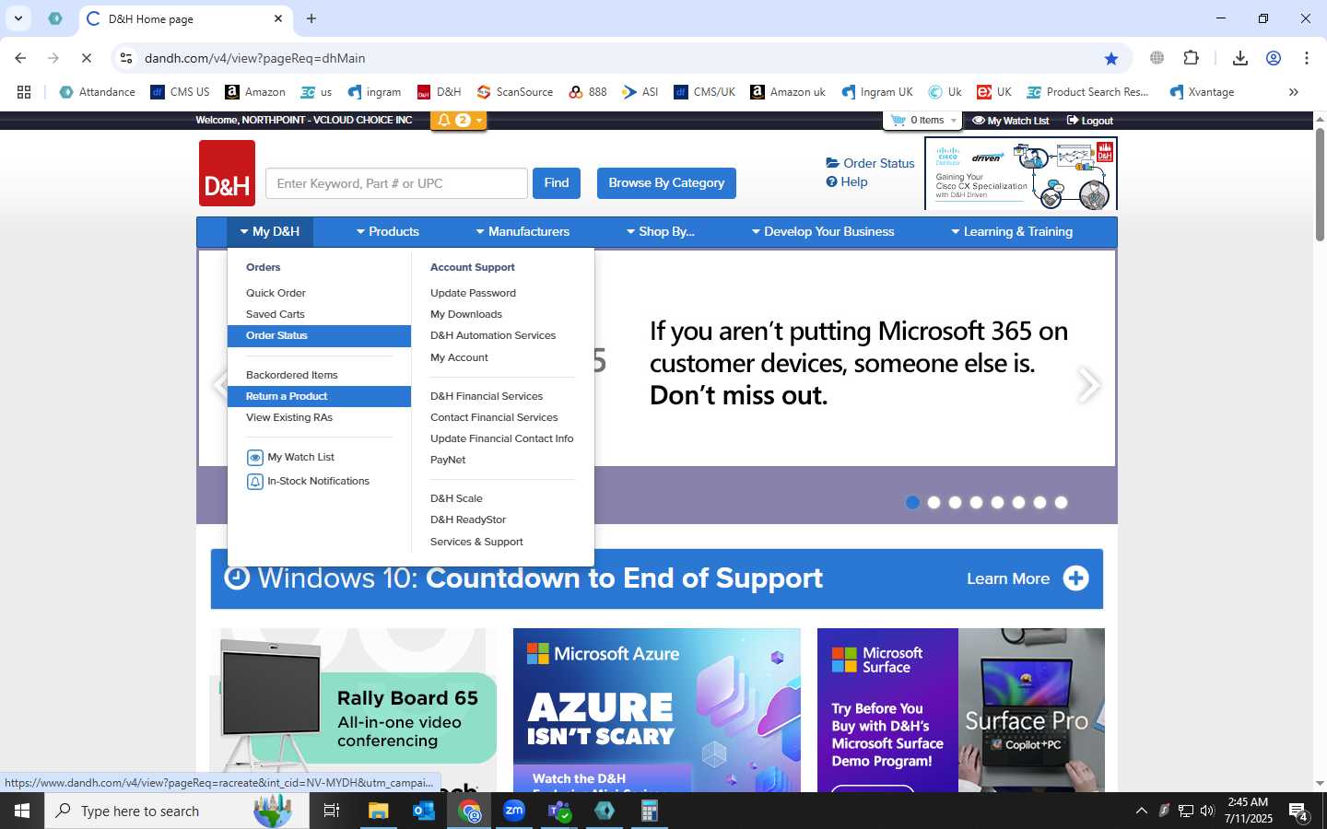This screenshot has height=829, width=1327.
Task: Click the page vertical scrollbar
Action: 1320,184
